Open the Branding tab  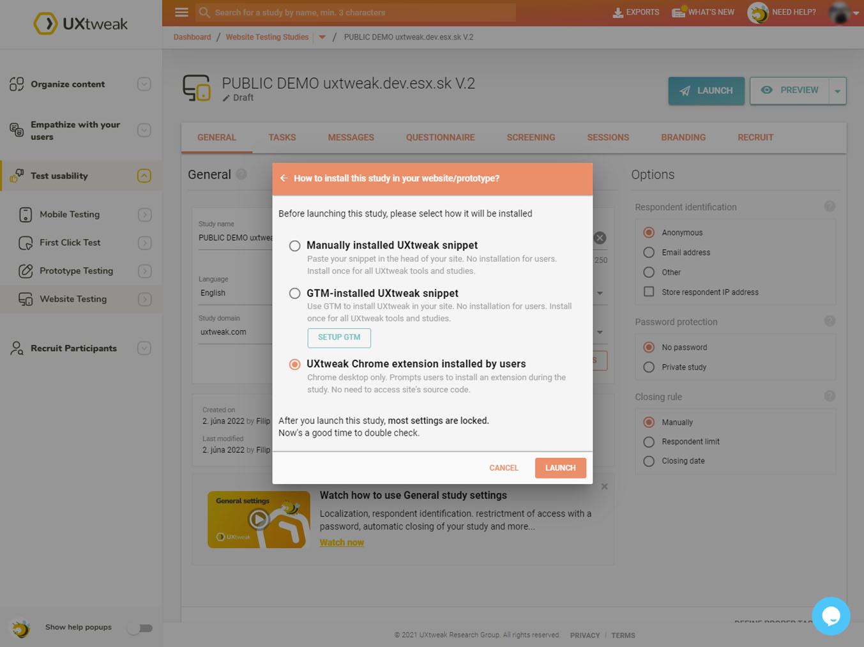pos(683,137)
